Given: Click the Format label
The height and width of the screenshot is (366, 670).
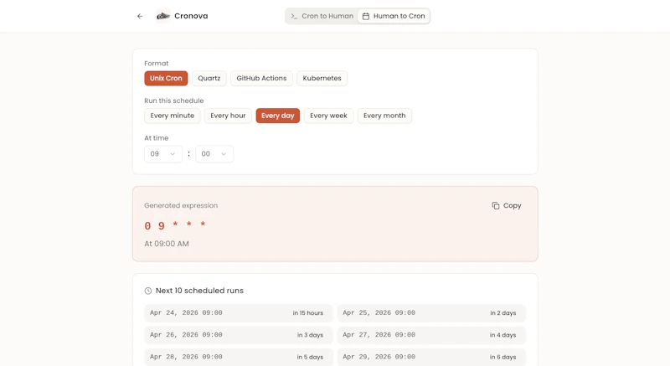Looking at the screenshot, I should [157, 64].
